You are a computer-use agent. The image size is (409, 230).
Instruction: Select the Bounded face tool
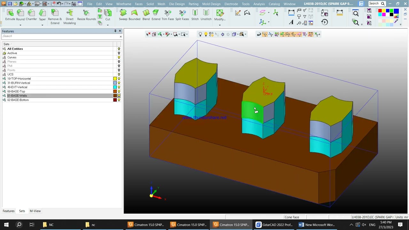coord(134,15)
